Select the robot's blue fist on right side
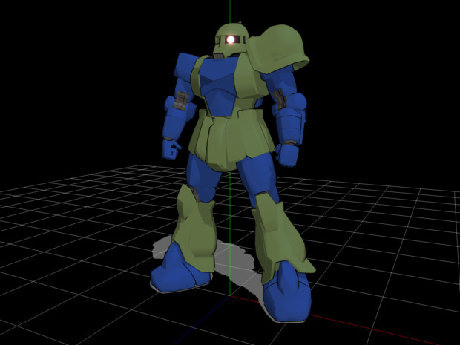460x345 pixels. coord(287,155)
